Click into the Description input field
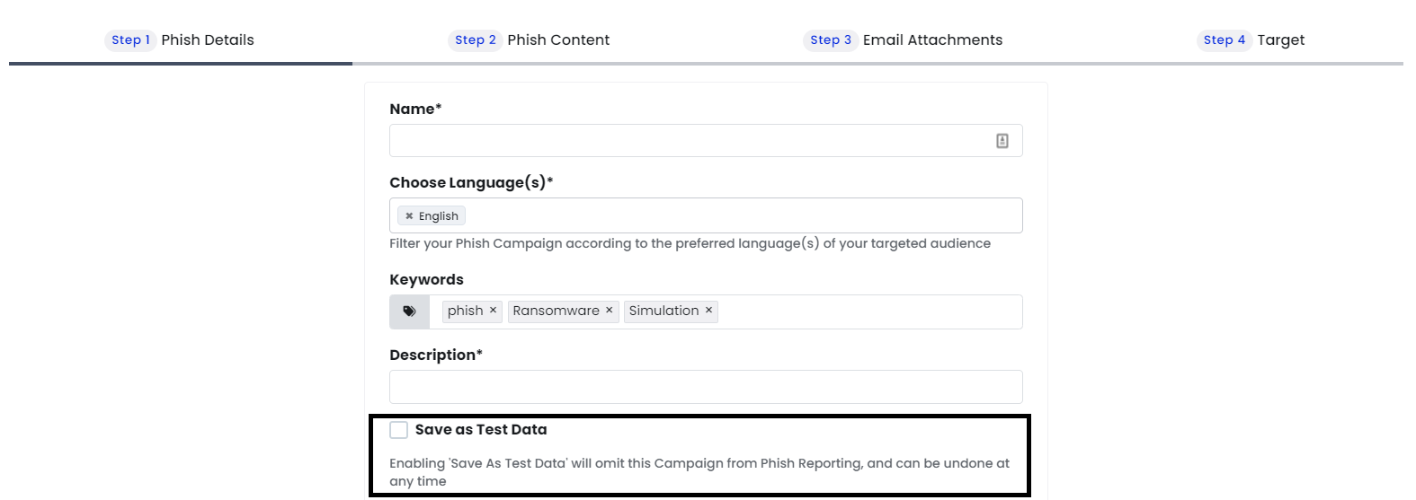 (706, 387)
